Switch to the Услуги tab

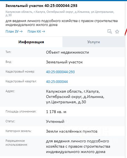[93, 42]
